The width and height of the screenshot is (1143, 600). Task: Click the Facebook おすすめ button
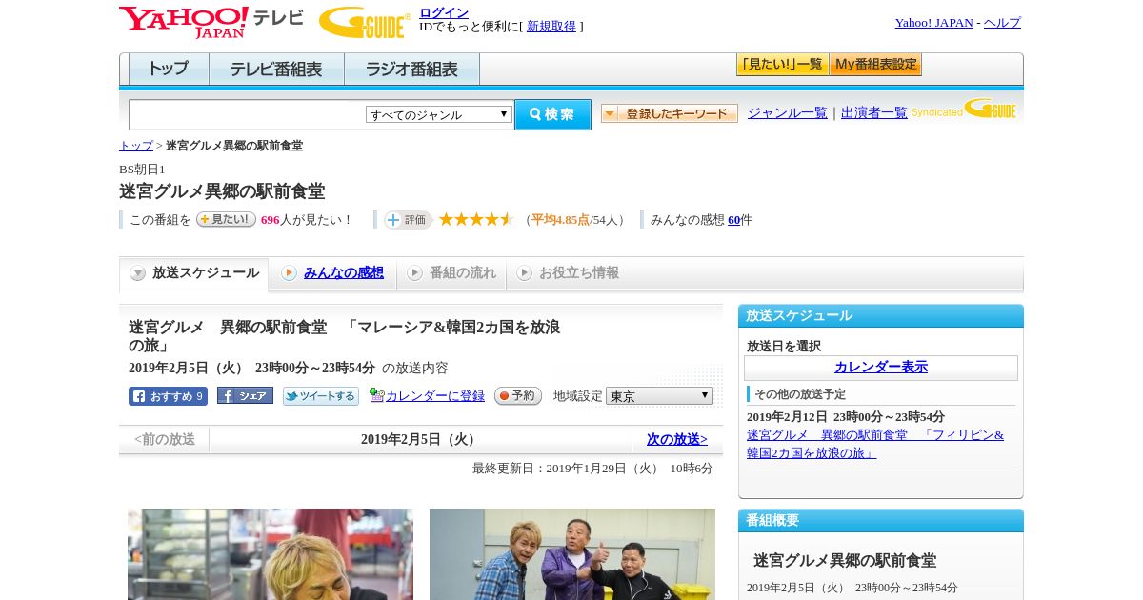point(168,396)
